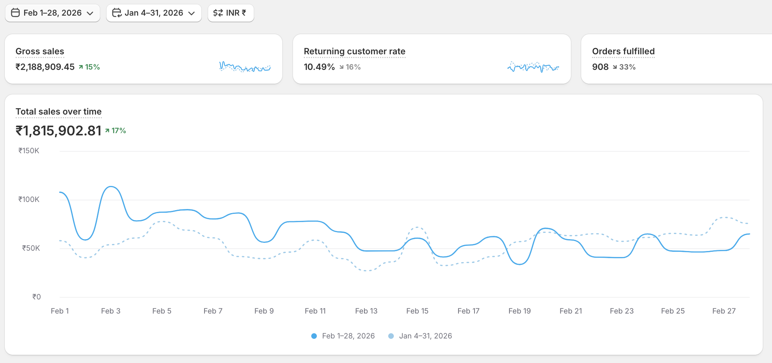Click the Gross sales sparkline chart
772x363 pixels.
[x=245, y=67]
